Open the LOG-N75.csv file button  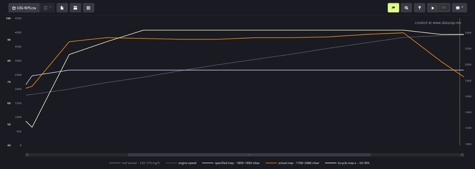(x=24, y=8)
